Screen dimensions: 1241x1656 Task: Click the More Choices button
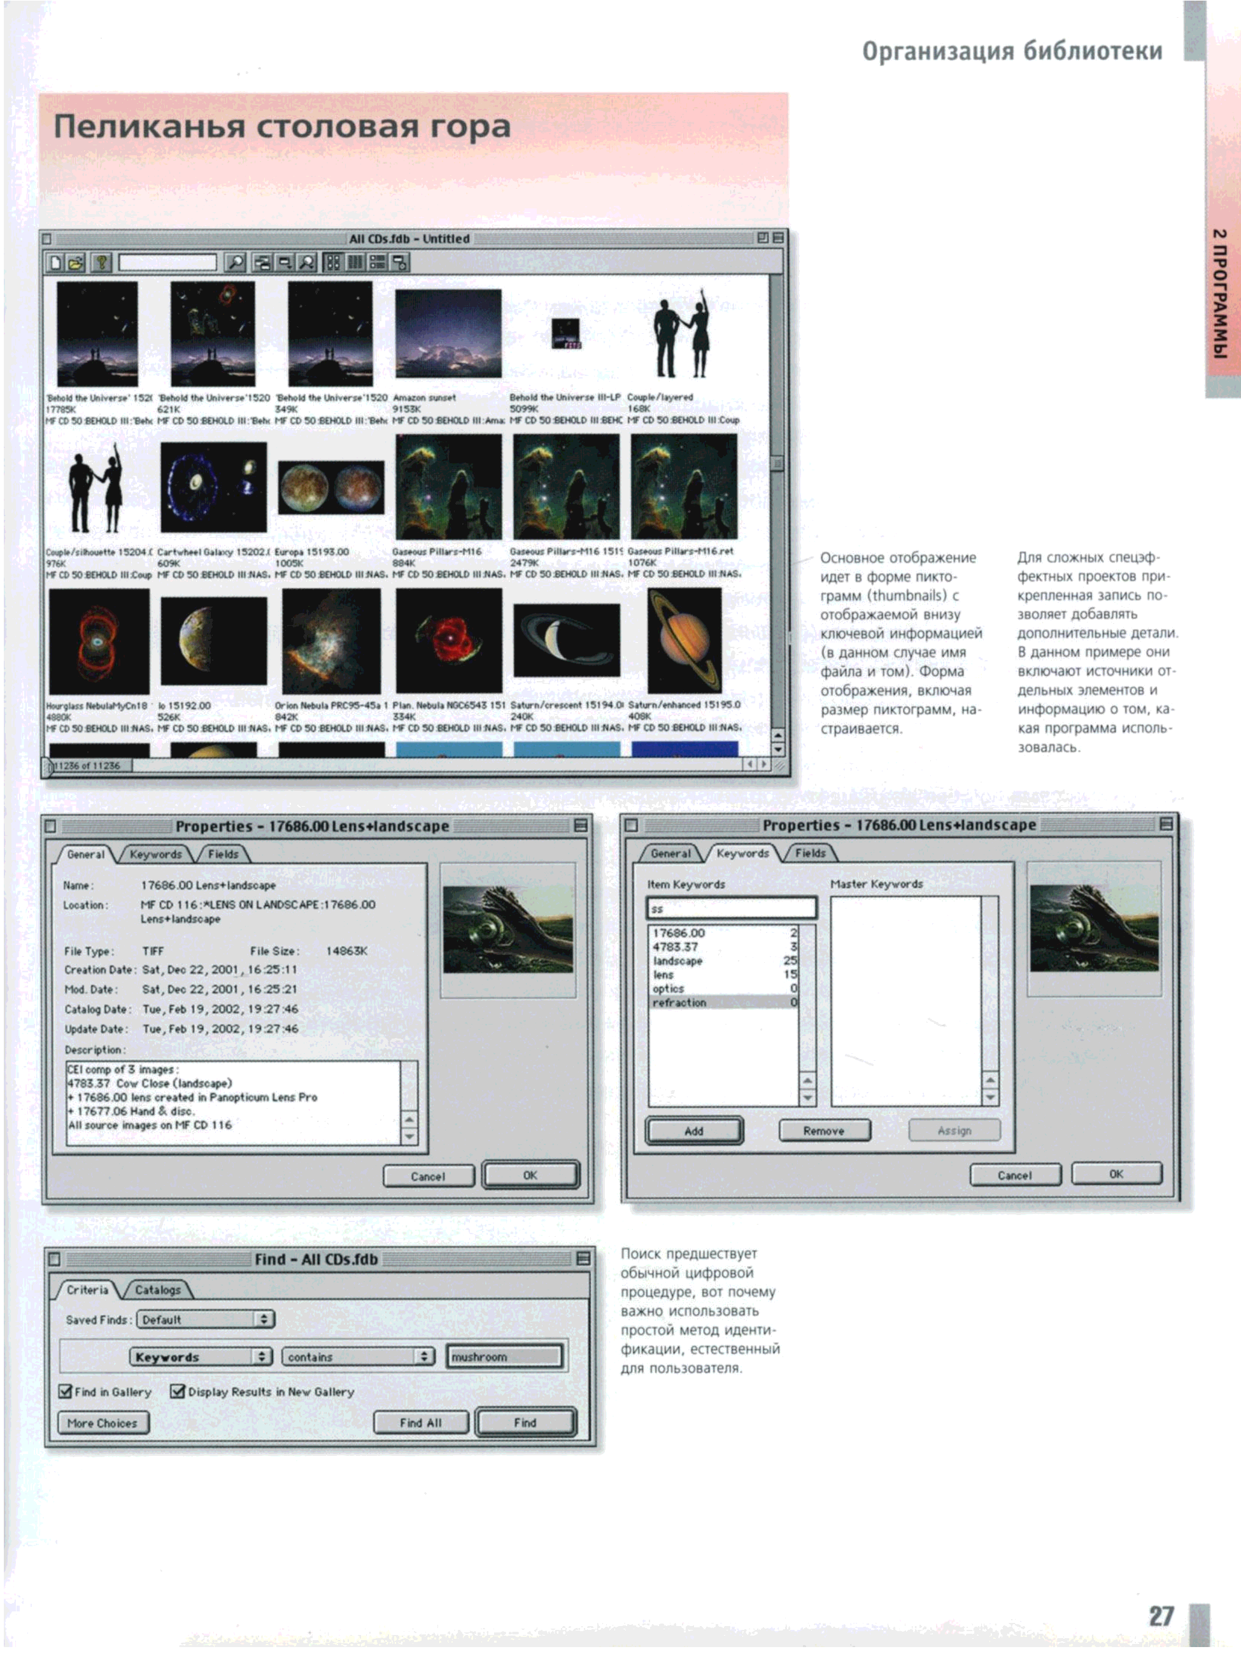pyautogui.click(x=103, y=1422)
